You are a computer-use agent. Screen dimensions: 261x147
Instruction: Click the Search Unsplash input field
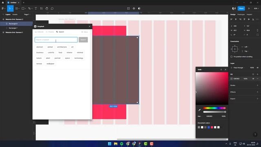tap(56, 40)
